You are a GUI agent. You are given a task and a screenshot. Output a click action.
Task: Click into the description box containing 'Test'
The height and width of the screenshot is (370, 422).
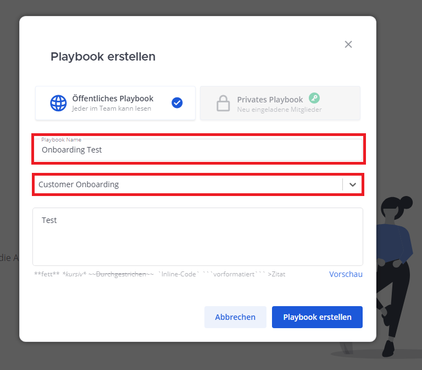pyautogui.click(x=198, y=237)
